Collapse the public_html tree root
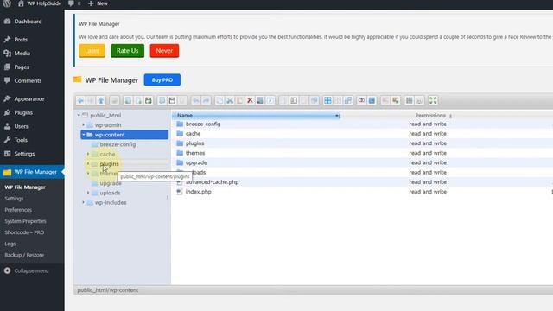 click(x=79, y=115)
